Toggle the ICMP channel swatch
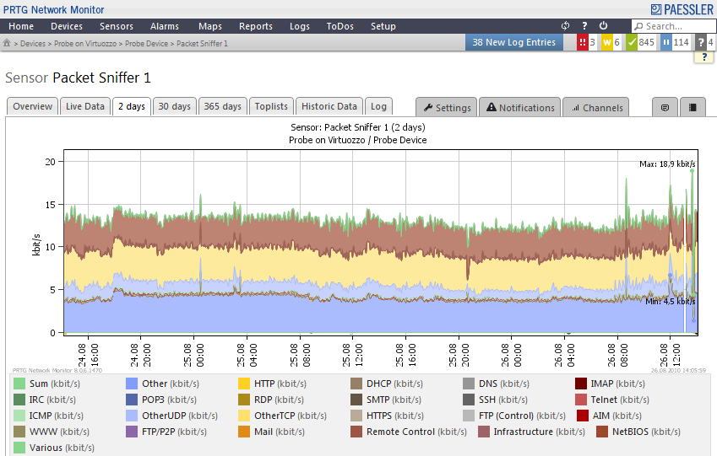 19,416
